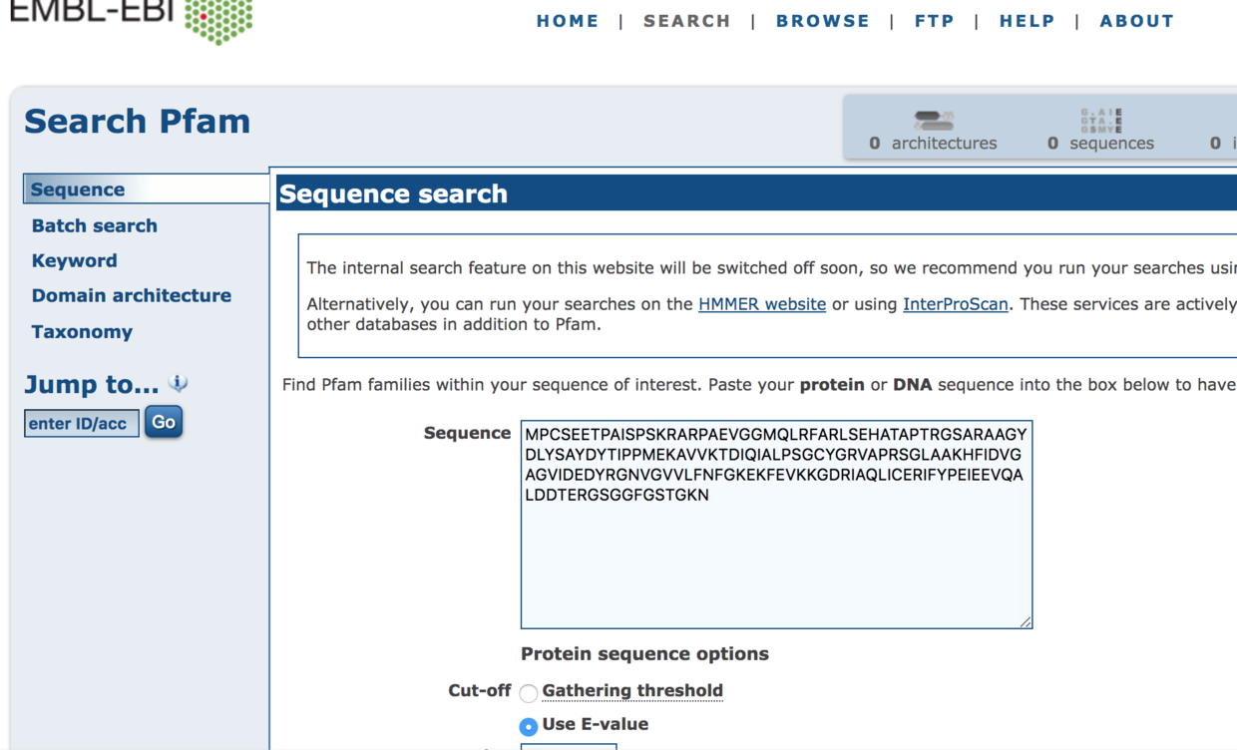1237x750 pixels.
Task: Open the Browse navigation item
Action: tap(823, 21)
